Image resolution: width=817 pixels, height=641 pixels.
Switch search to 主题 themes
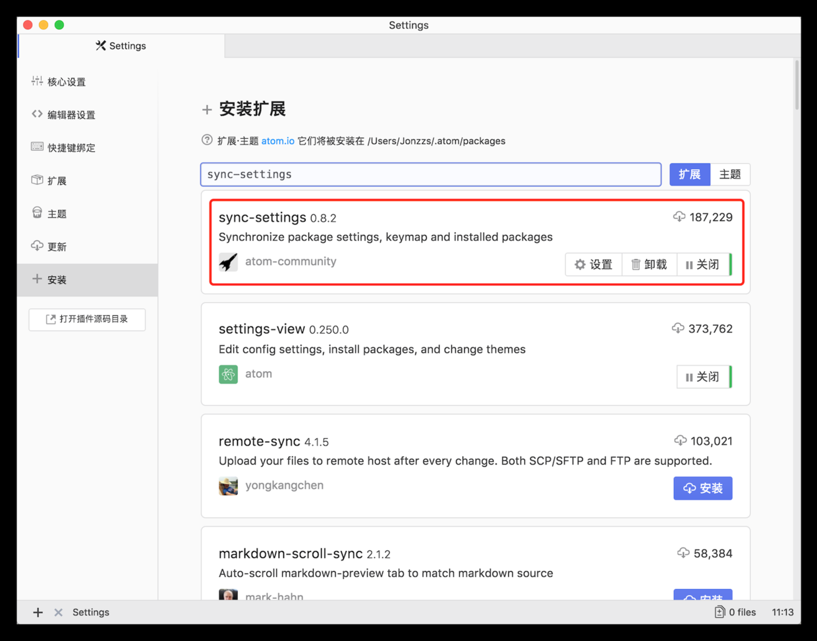click(x=730, y=174)
